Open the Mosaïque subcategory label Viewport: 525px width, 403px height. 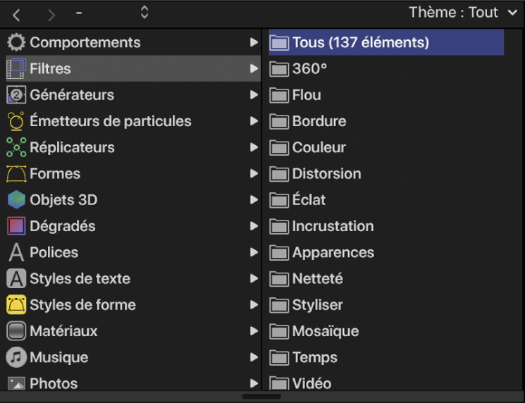(326, 331)
